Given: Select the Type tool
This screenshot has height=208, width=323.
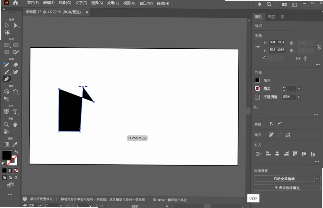Looking at the screenshot, I should pos(15,112).
